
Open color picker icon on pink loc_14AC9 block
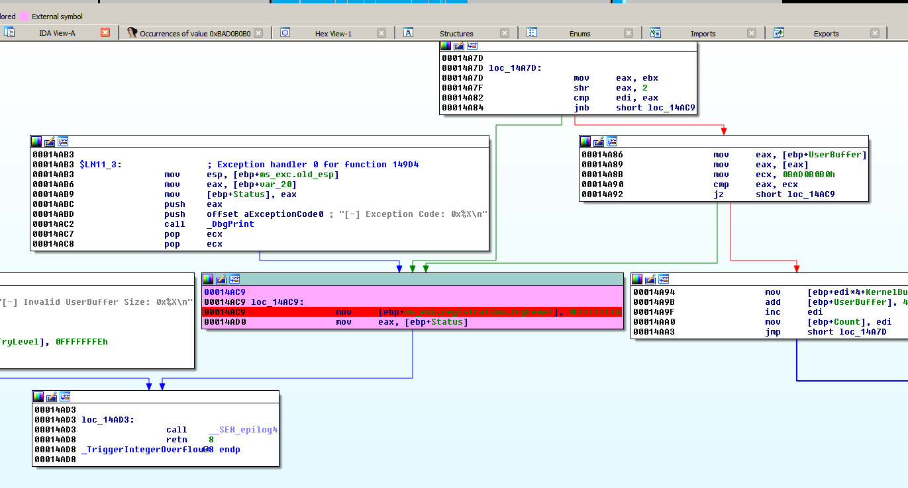point(208,278)
